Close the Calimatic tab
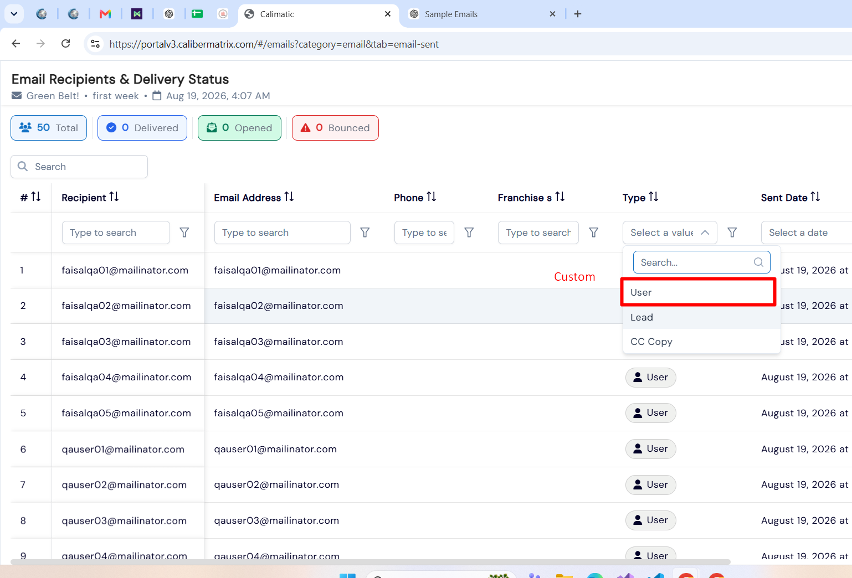This screenshot has height=578, width=852. 388,14
